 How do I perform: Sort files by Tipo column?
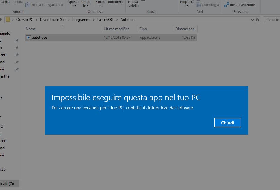143,29
